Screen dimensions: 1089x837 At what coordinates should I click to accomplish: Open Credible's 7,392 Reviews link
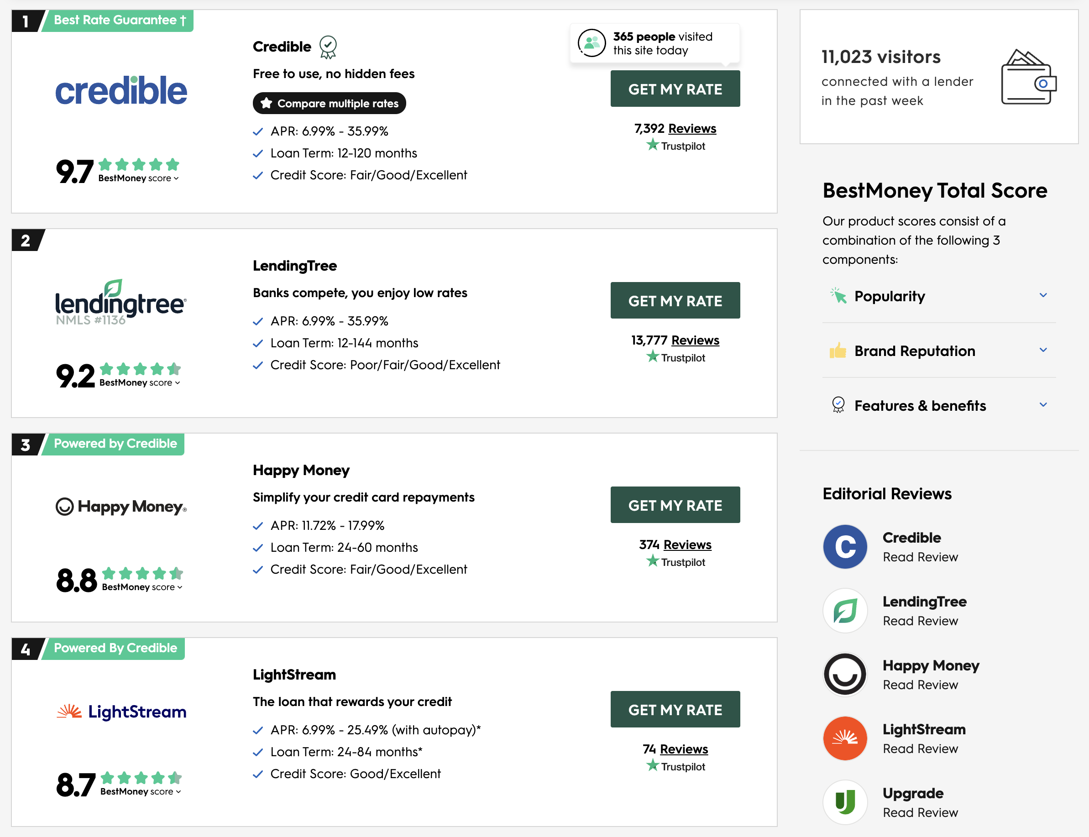tap(691, 129)
